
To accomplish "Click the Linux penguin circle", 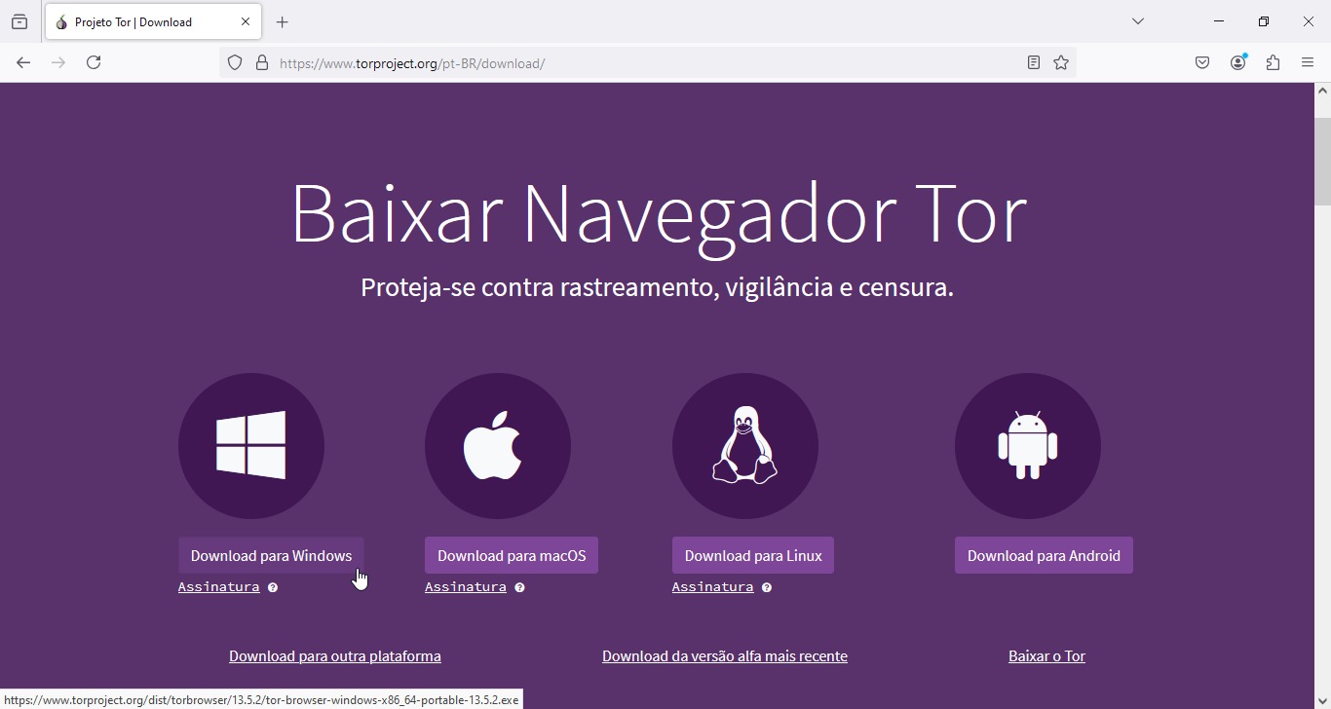I will [x=745, y=446].
